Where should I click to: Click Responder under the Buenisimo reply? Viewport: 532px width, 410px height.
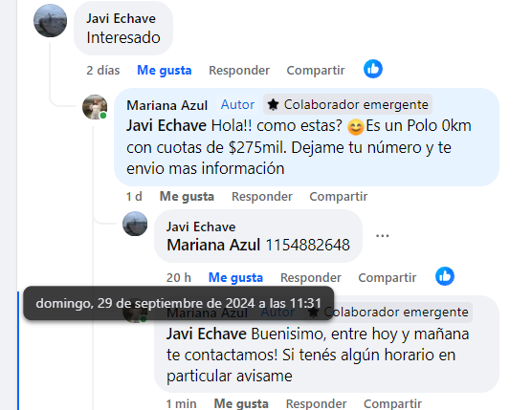point(316,403)
